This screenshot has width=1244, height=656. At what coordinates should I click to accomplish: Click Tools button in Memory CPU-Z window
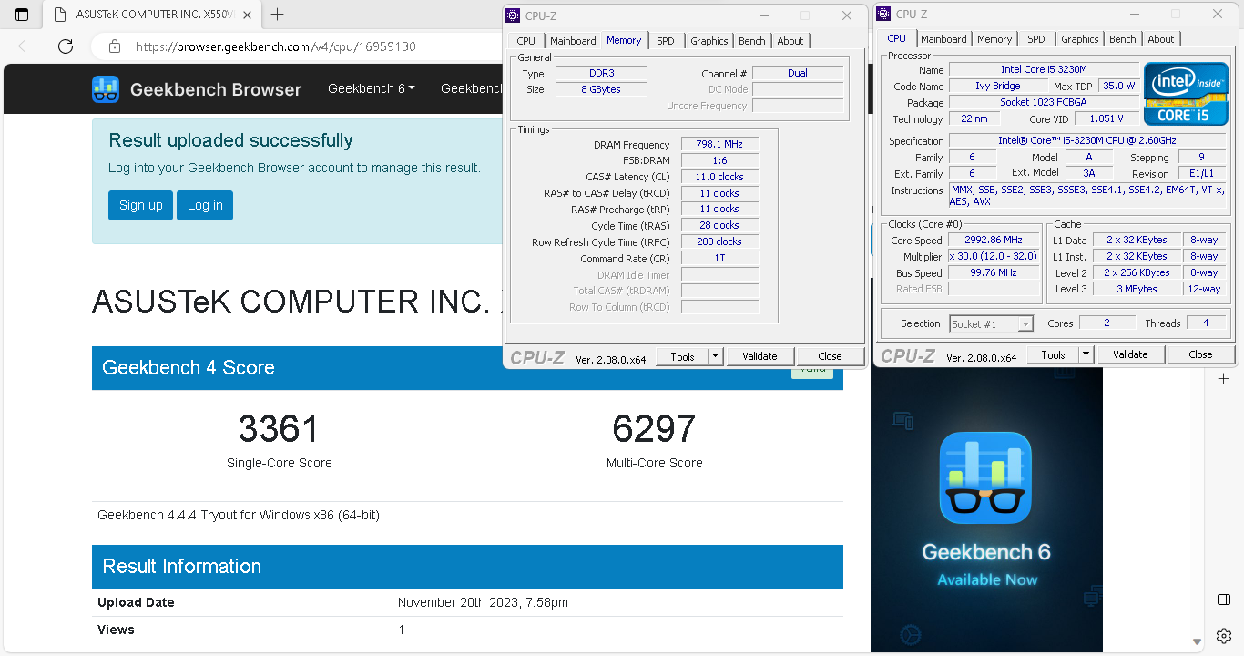pos(682,356)
